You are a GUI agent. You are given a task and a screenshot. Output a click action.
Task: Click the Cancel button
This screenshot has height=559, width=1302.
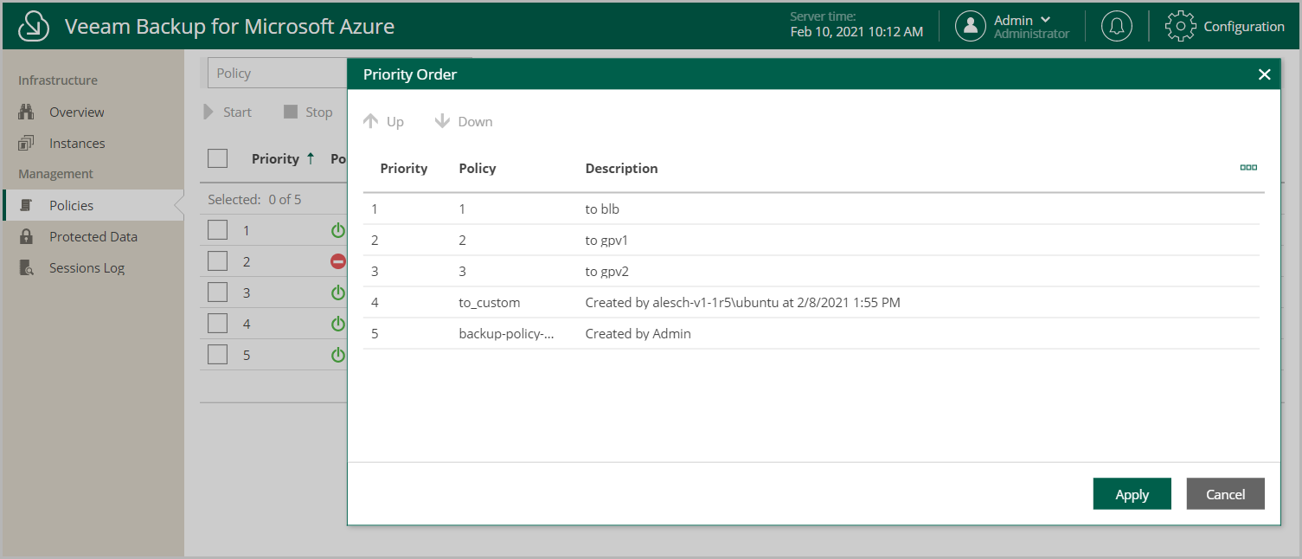point(1225,494)
